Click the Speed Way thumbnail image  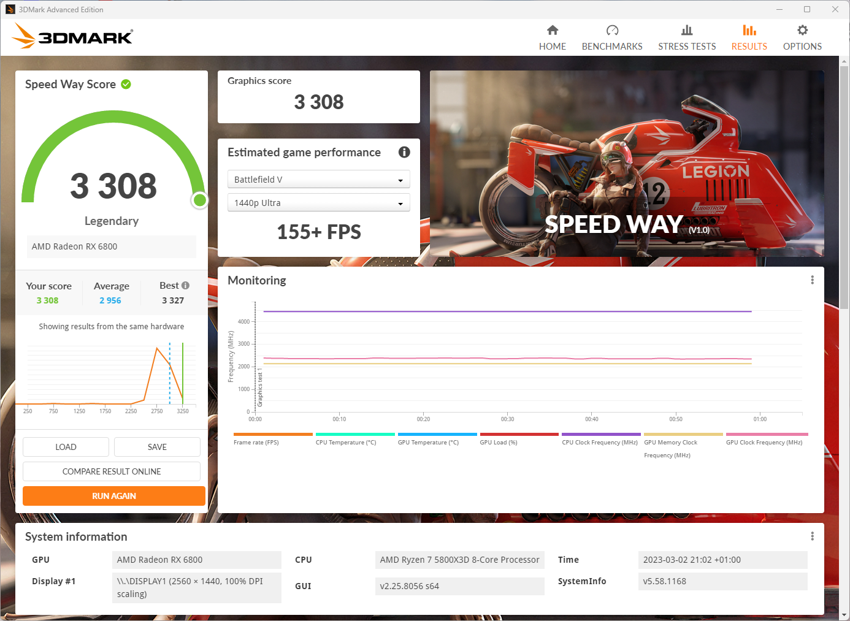(x=627, y=164)
